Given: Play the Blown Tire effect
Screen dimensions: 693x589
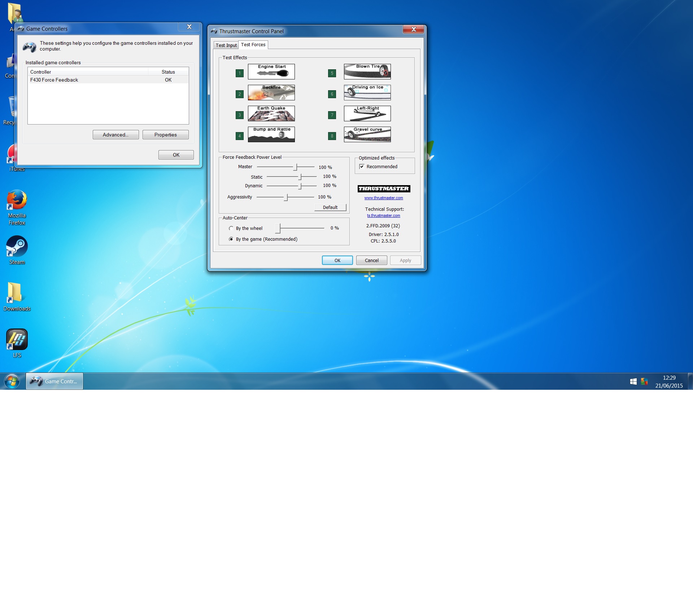Looking at the screenshot, I should (367, 71).
